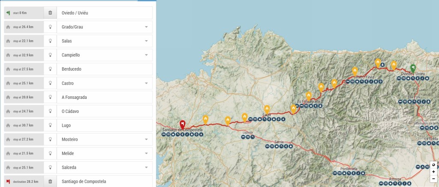439x187 pixels.
Task: Expand the Salceda stop dropdown
Action: [x=146, y=167]
